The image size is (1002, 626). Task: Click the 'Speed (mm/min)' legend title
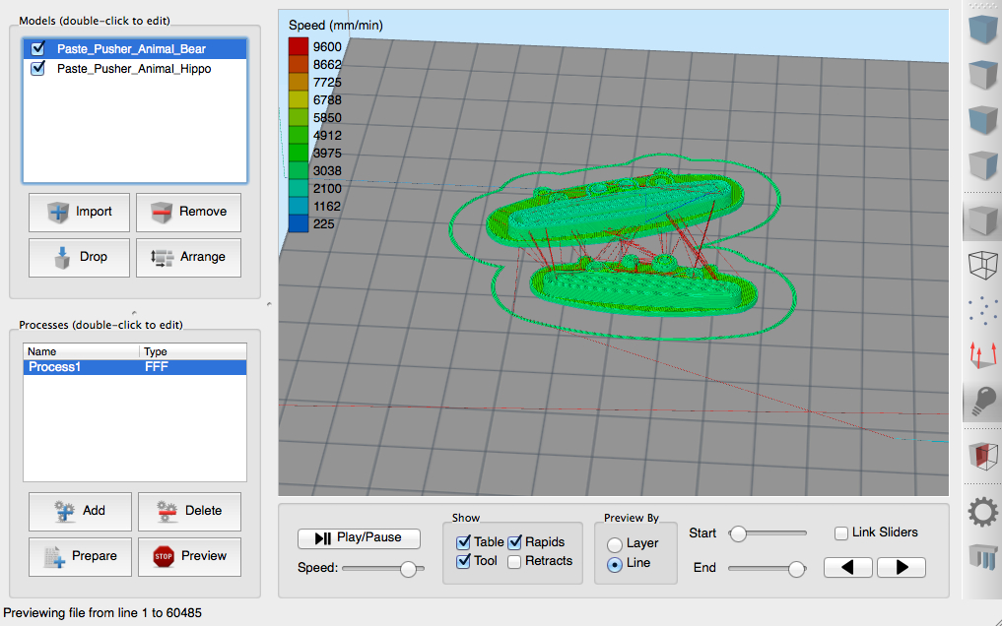[x=336, y=26]
